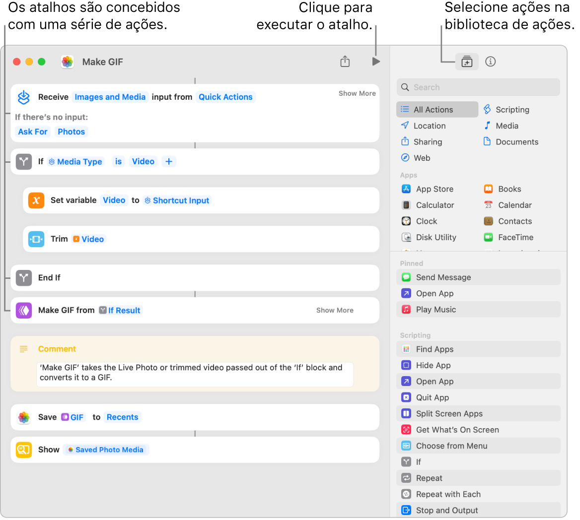Click the End If action icon
This screenshot has height=520, width=580.
pyautogui.click(x=24, y=277)
